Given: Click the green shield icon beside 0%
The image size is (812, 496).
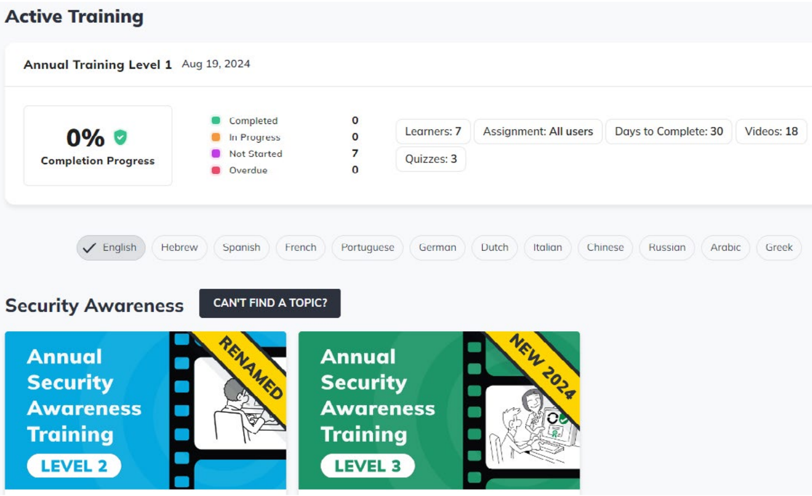Looking at the screenshot, I should (120, 137).
